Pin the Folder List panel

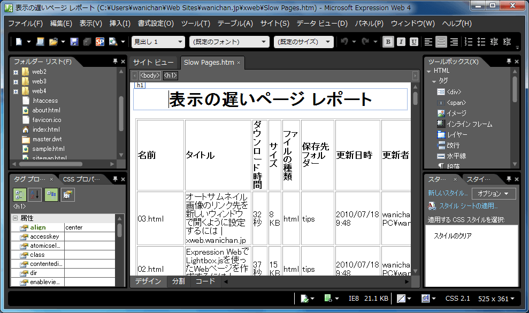[x=115, y=61]
